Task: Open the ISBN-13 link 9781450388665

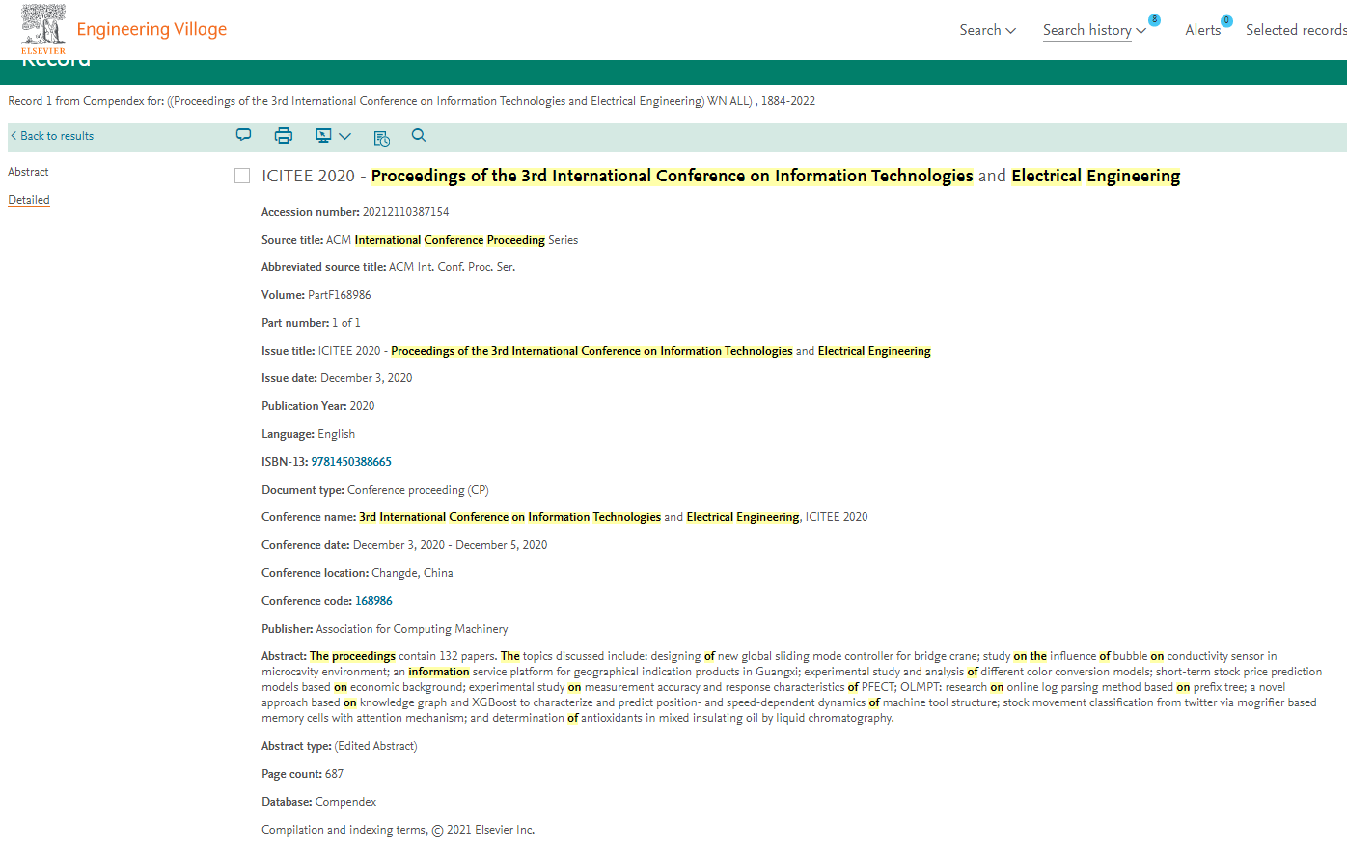Action: pyautogui.click(x=351, y=462)
